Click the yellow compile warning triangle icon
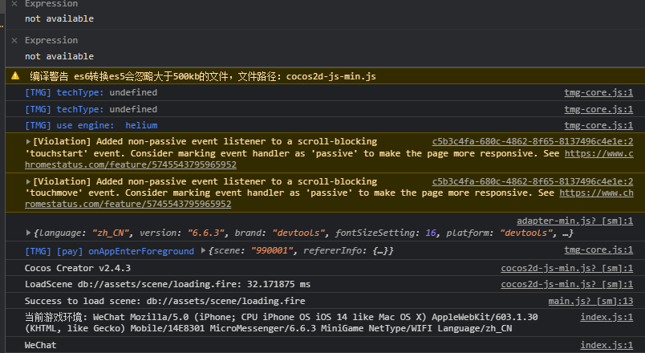This screenshot has width=645, height=353. [15, 76]
